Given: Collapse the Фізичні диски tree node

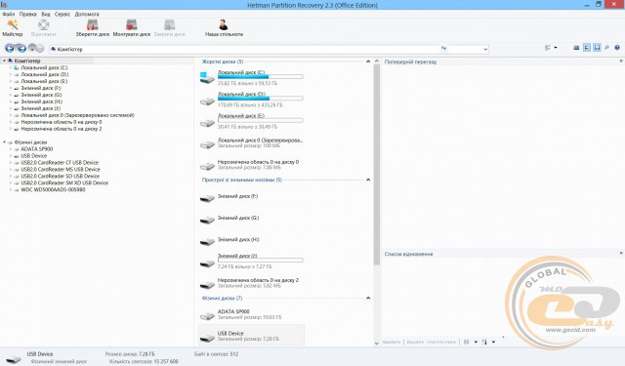Looking at the screenshot, I should point(4,142).
